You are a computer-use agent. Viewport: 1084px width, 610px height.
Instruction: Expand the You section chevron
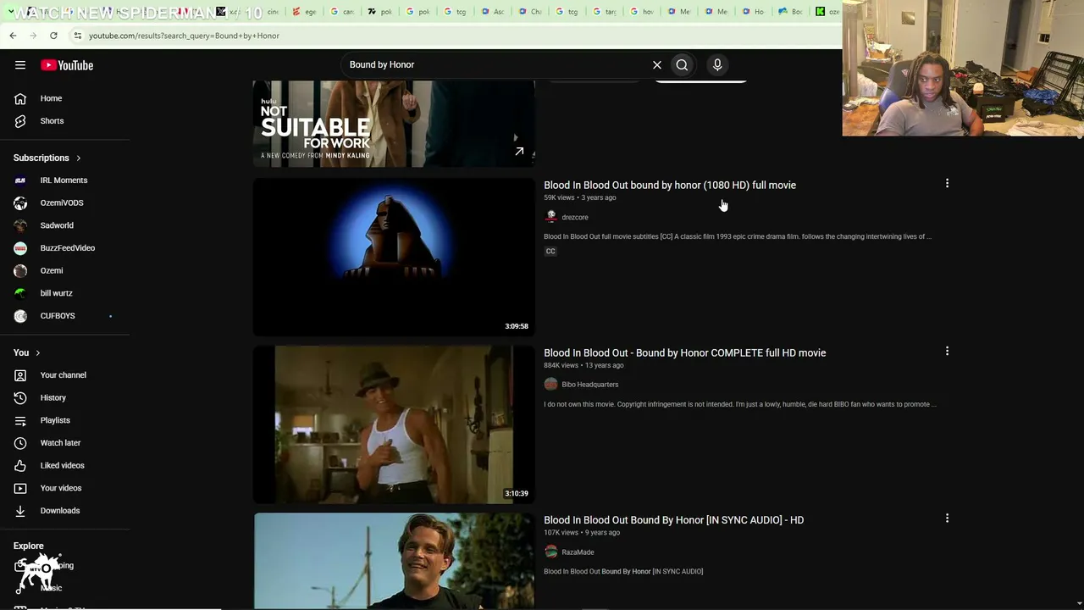point(37,353)
